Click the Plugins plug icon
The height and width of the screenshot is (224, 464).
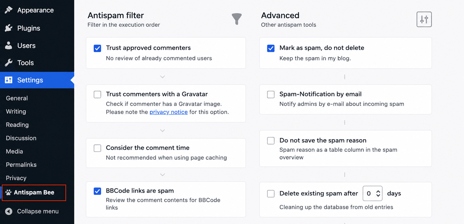point(8,28)
